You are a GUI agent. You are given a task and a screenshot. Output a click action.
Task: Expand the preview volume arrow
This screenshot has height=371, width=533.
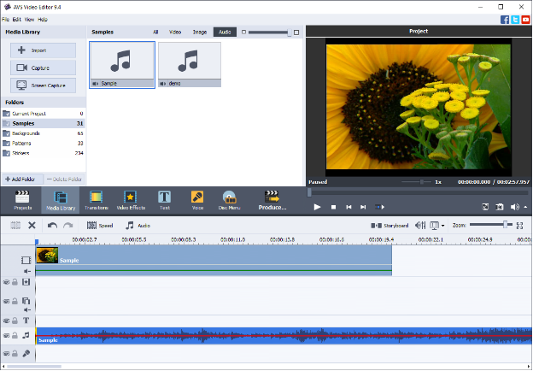[525, 207]
